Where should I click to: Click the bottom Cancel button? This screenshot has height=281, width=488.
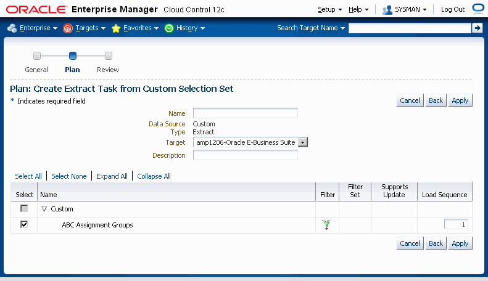click(410, 243)
